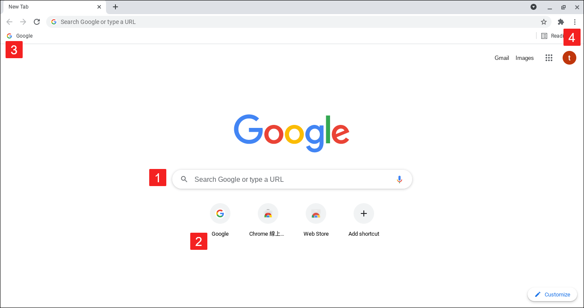Open the Google shortcut tile
Image resolution: width=584 pixels, height=308 pixels.
click(x=220, y=220)
